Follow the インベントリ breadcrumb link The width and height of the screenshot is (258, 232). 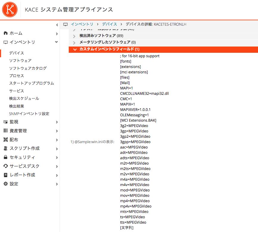pyautogui.click(x=82, y=24)
